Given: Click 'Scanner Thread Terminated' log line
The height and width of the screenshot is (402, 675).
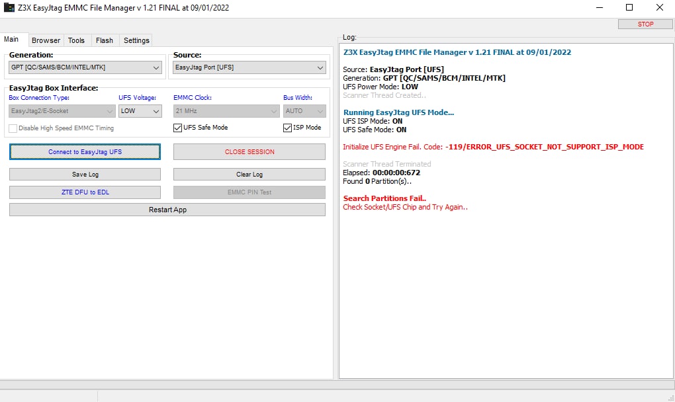Looking at the screenshot, I should pyautogui.click(x=386, y=164).
